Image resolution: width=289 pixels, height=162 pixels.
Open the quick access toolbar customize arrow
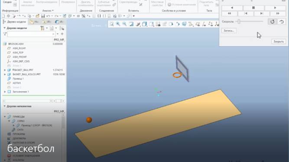tap(134, 16)
